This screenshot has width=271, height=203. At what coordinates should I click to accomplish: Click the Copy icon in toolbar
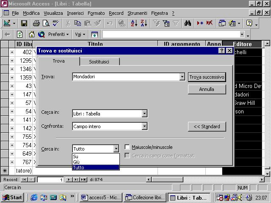click(x=77, y=23)
